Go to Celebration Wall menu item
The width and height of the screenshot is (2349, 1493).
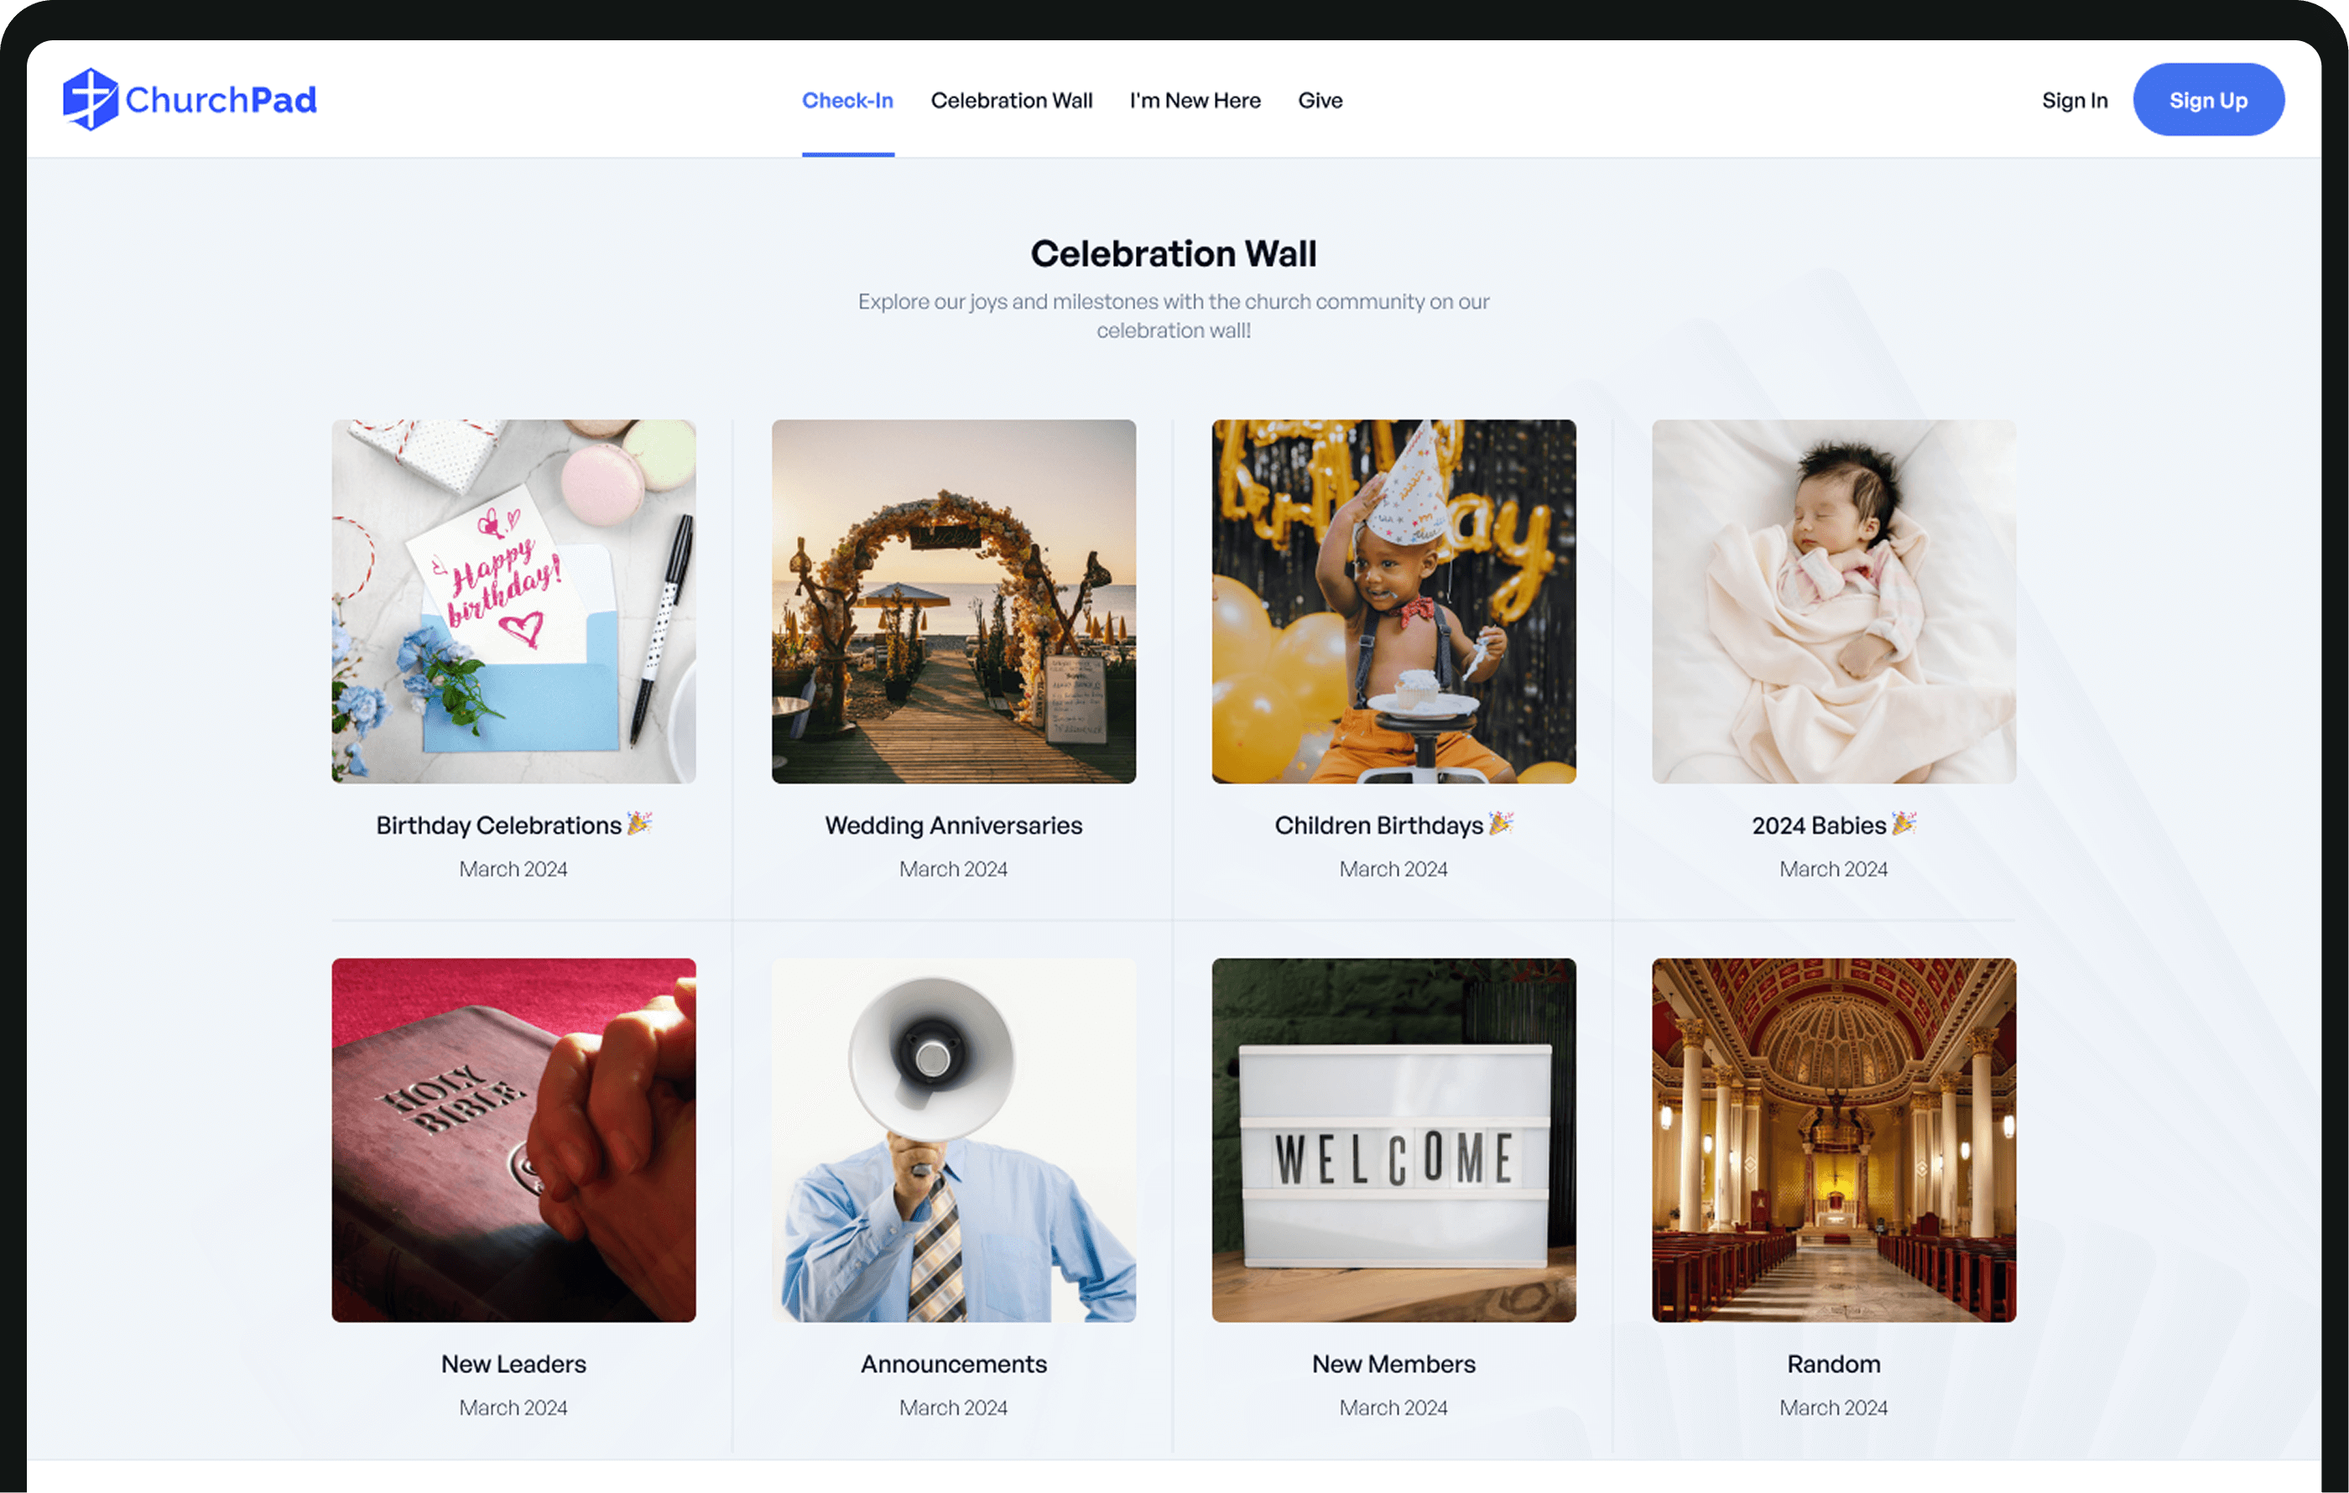click(x=1011, y=101)
